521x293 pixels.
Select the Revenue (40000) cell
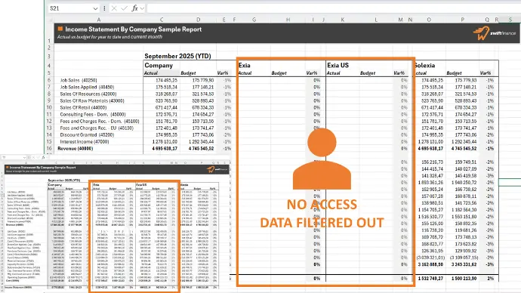click(x=75, y=149)
